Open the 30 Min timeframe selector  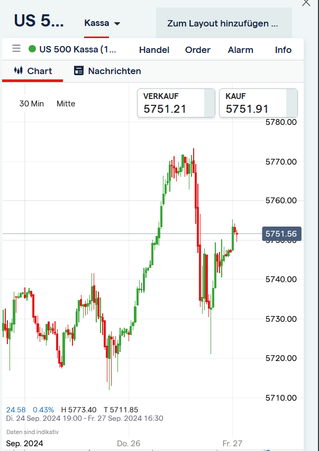point(31,103)
